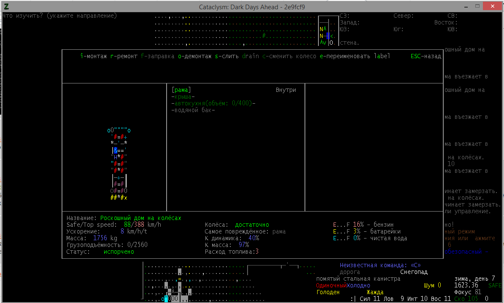Click the Внутри label
This screenshot has width=504, height=303.
click(286, 90)
